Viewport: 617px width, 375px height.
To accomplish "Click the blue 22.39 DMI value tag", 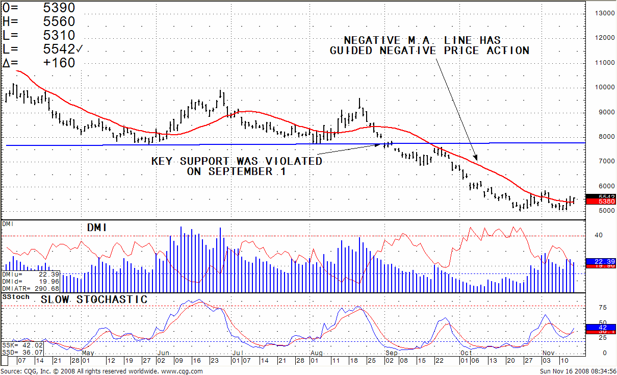I will click(601, 261).
